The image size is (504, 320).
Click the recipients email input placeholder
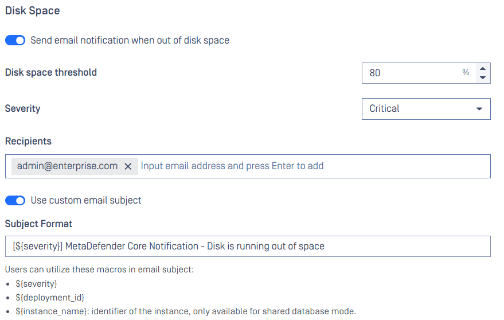coord(232,166)
